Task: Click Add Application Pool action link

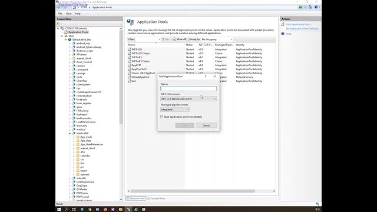Action: [x=299, y=25]
